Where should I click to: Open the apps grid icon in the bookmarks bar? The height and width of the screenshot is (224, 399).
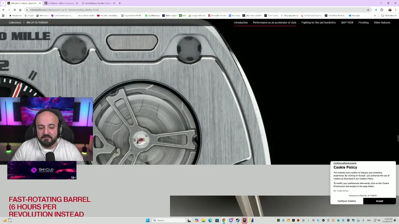(3, 16)
